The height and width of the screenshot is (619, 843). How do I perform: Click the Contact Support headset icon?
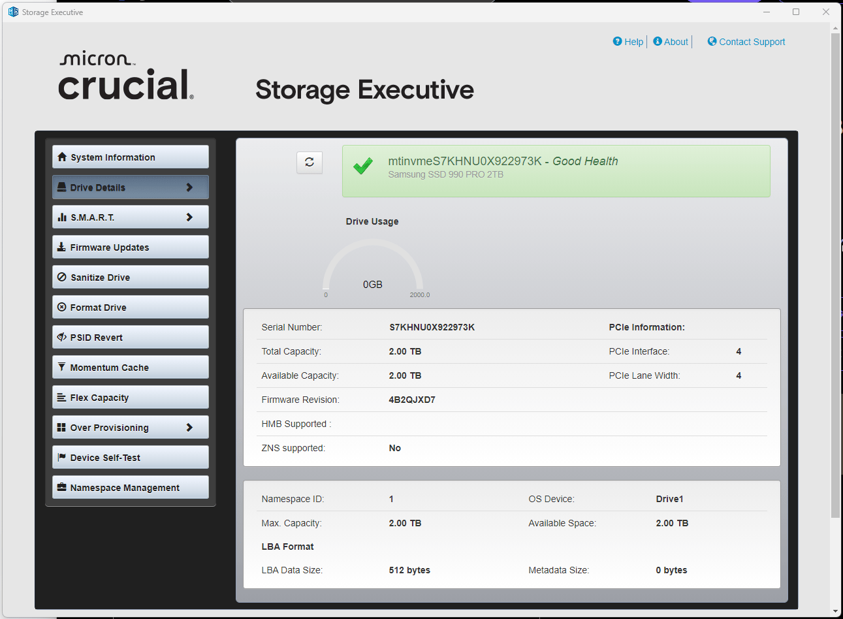point(712,41)
